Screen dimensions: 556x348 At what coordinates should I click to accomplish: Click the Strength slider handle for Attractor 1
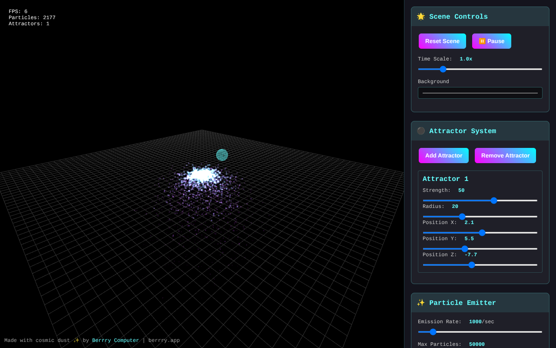tap(494, 201)
